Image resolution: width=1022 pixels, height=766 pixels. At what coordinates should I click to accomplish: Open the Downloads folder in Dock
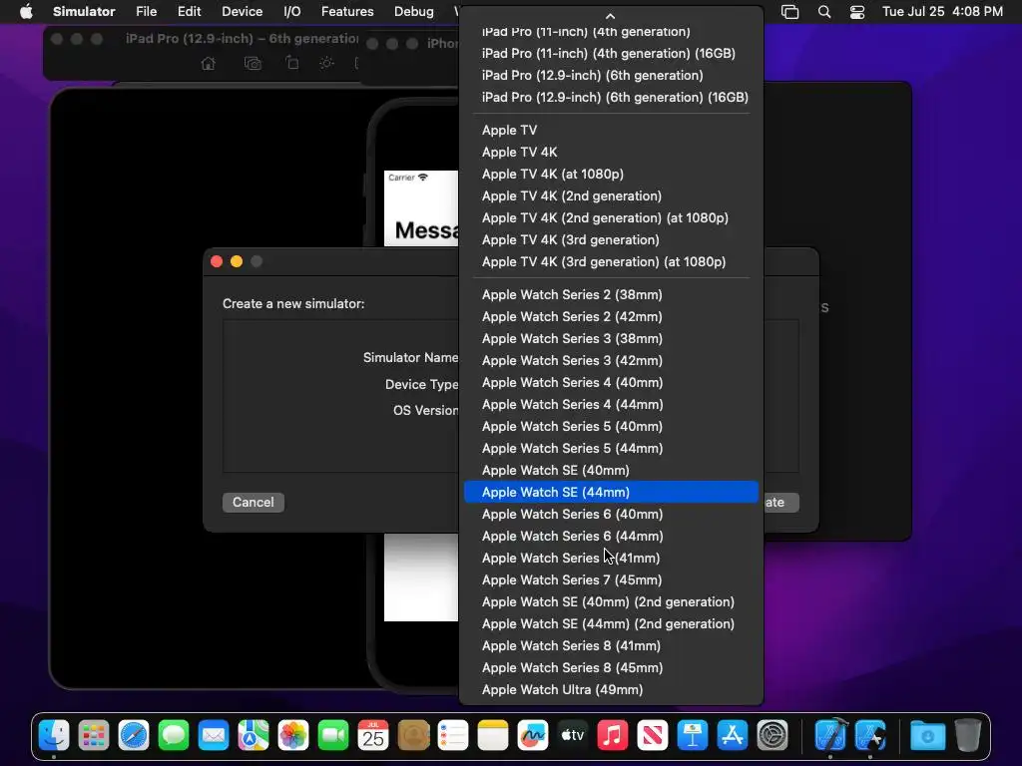coord(927,736)
